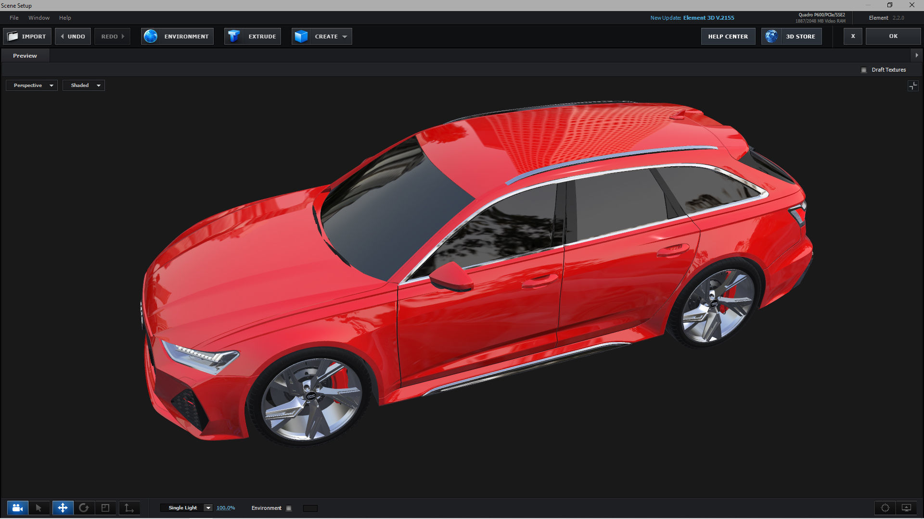Viewport: 924px width, 519px height.
Task: Click the 3D Store label
Action: [800, 37]
